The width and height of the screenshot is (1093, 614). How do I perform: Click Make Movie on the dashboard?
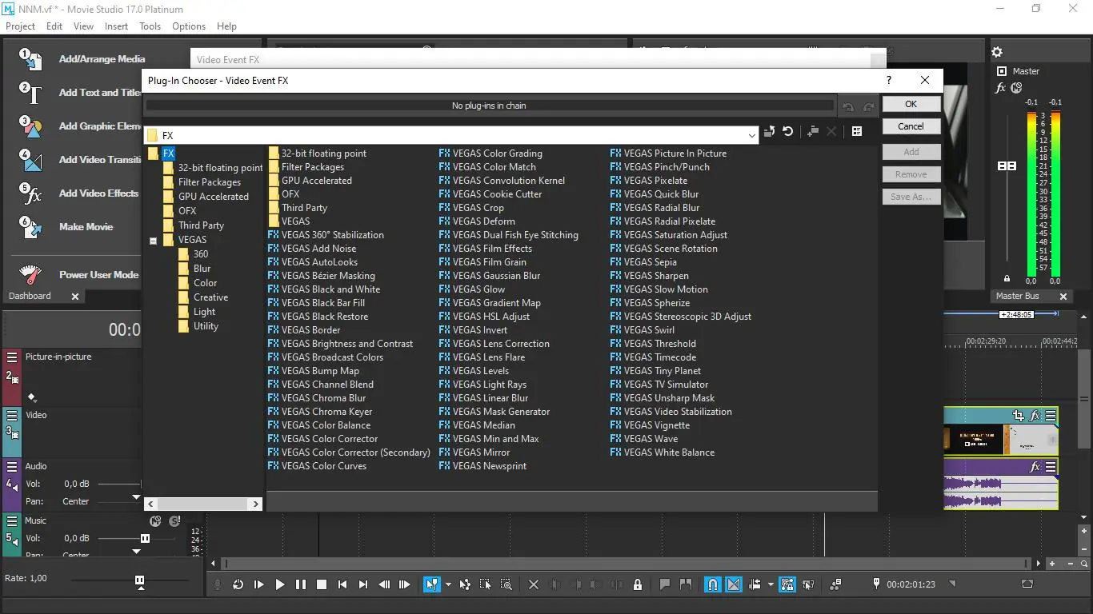[86, 227]
